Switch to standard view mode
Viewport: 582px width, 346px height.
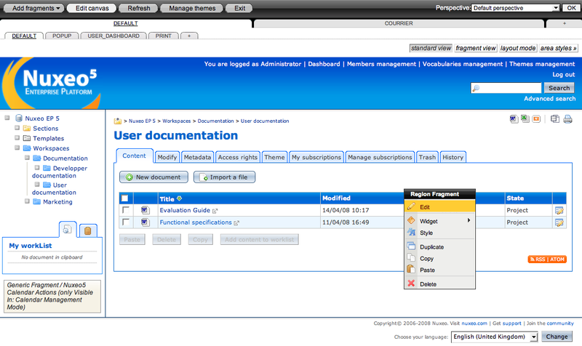click(431, 48)
